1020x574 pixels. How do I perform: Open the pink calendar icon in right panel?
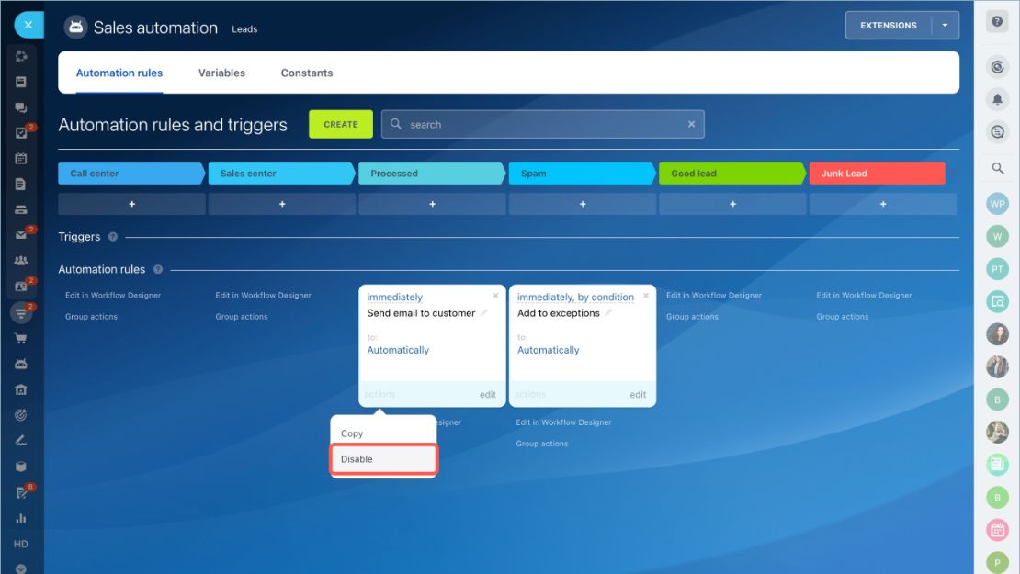(997, 530)
